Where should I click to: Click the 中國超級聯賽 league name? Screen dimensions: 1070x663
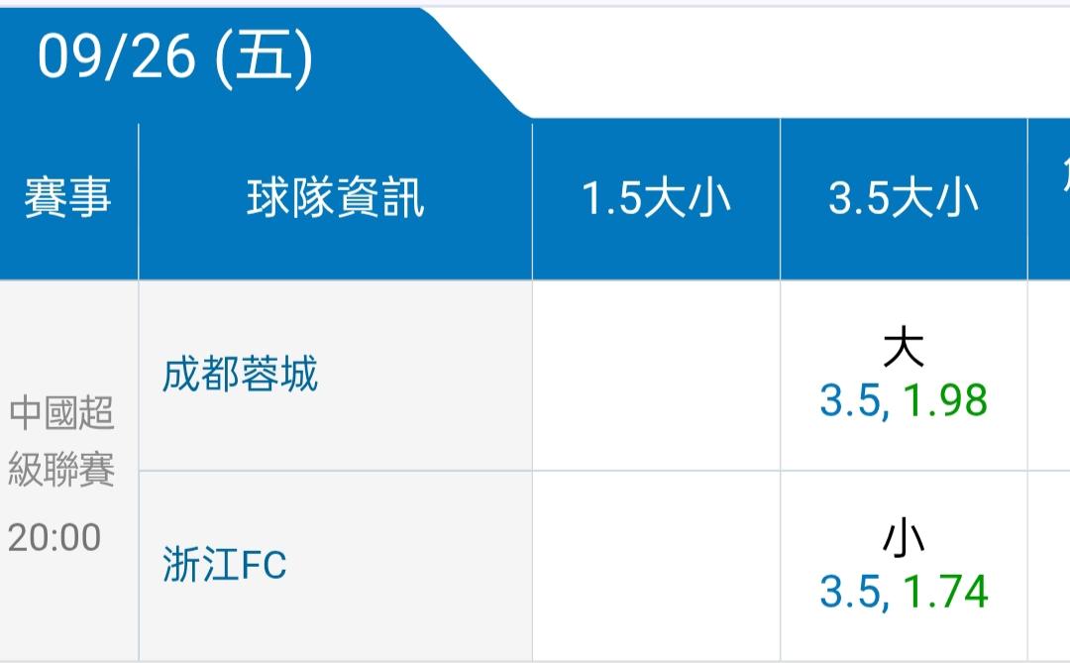tap(62, 441)
